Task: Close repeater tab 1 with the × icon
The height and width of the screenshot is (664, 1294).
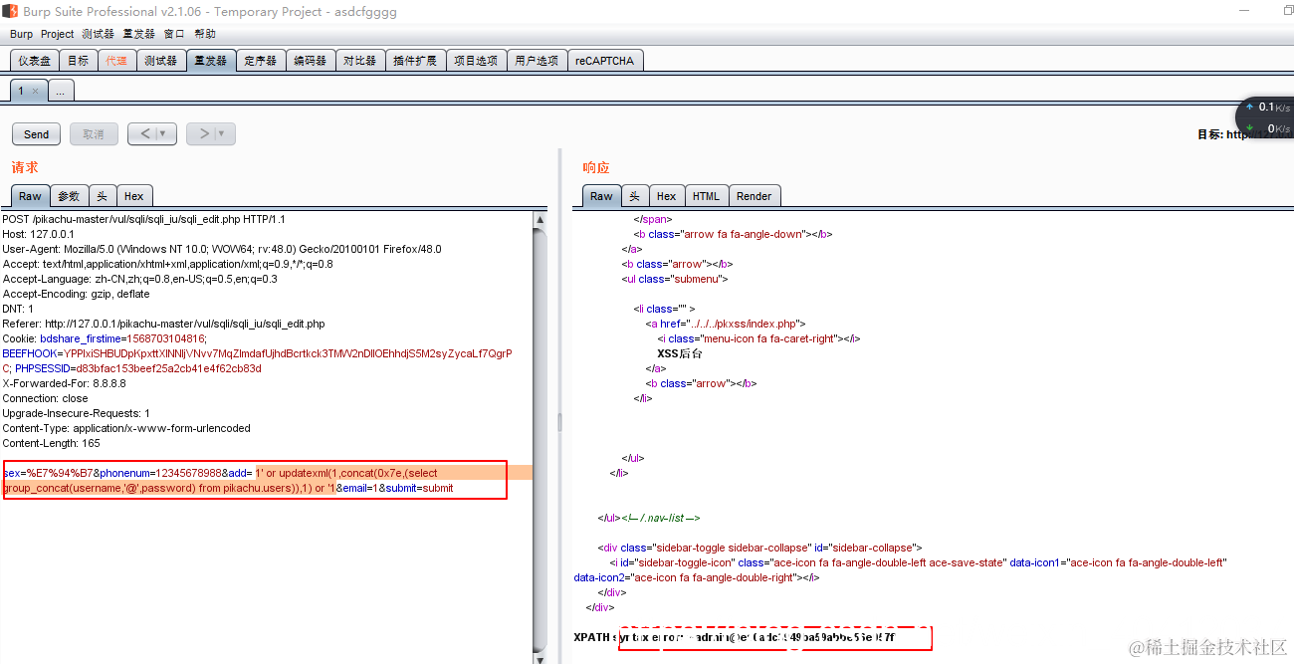Action: point(35,91)
